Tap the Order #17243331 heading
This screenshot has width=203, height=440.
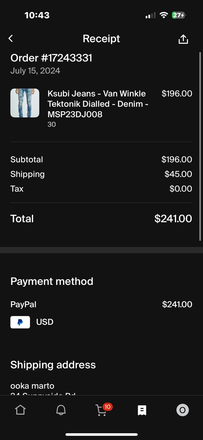51,58
